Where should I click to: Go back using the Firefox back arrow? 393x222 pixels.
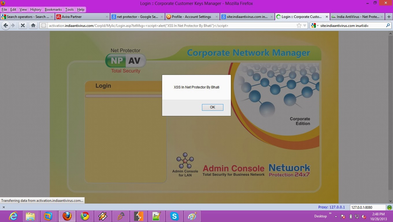[6, 25]
